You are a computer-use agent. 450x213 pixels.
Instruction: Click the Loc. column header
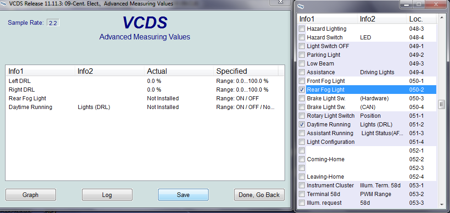point(421,19)
